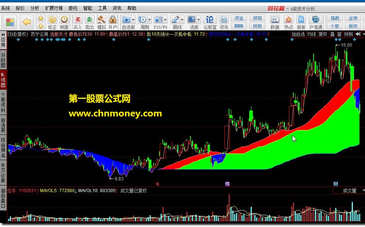
Task: Expand the 周期 period dropdown arrow
Action: (x=150, y=19)
